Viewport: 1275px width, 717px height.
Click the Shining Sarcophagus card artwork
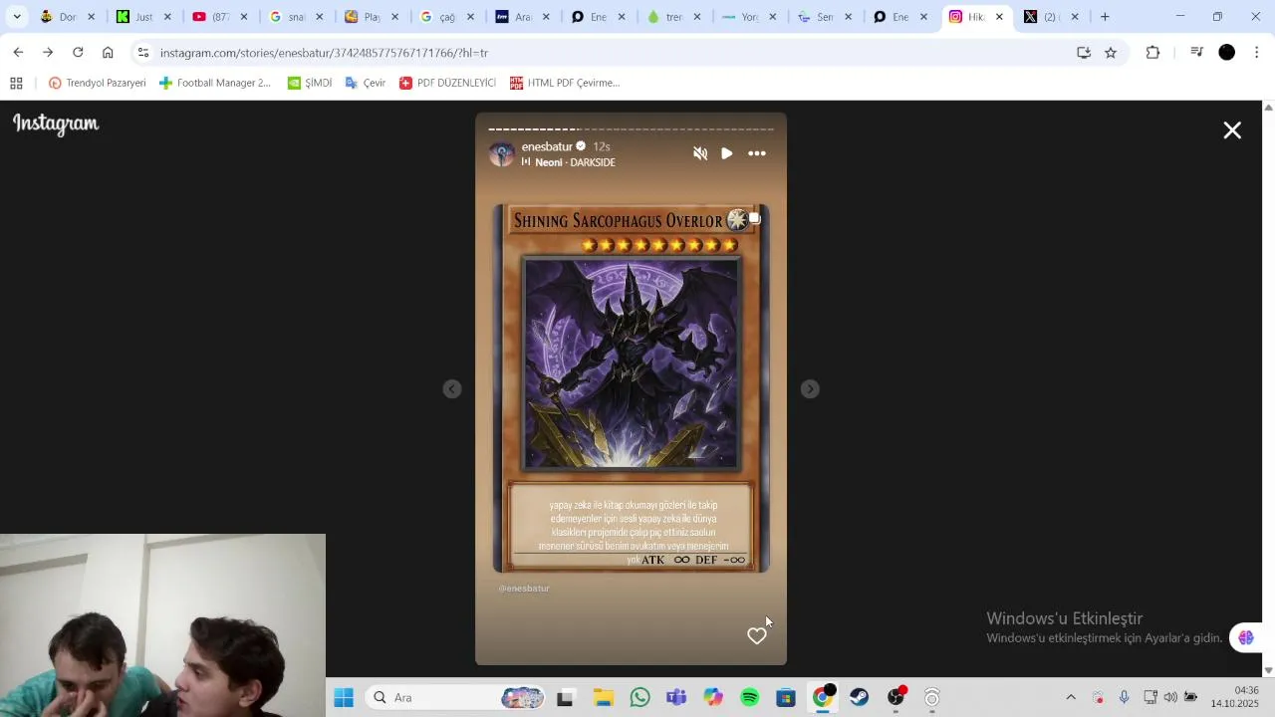coord(632,362)
